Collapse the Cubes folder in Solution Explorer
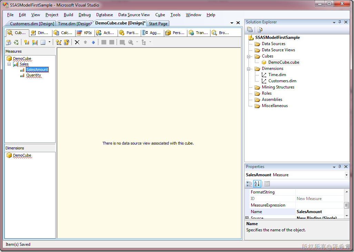Viewport: 354px width, 252px height. click(x=248, y=56)
